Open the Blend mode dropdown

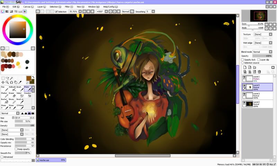click(262, 52)
